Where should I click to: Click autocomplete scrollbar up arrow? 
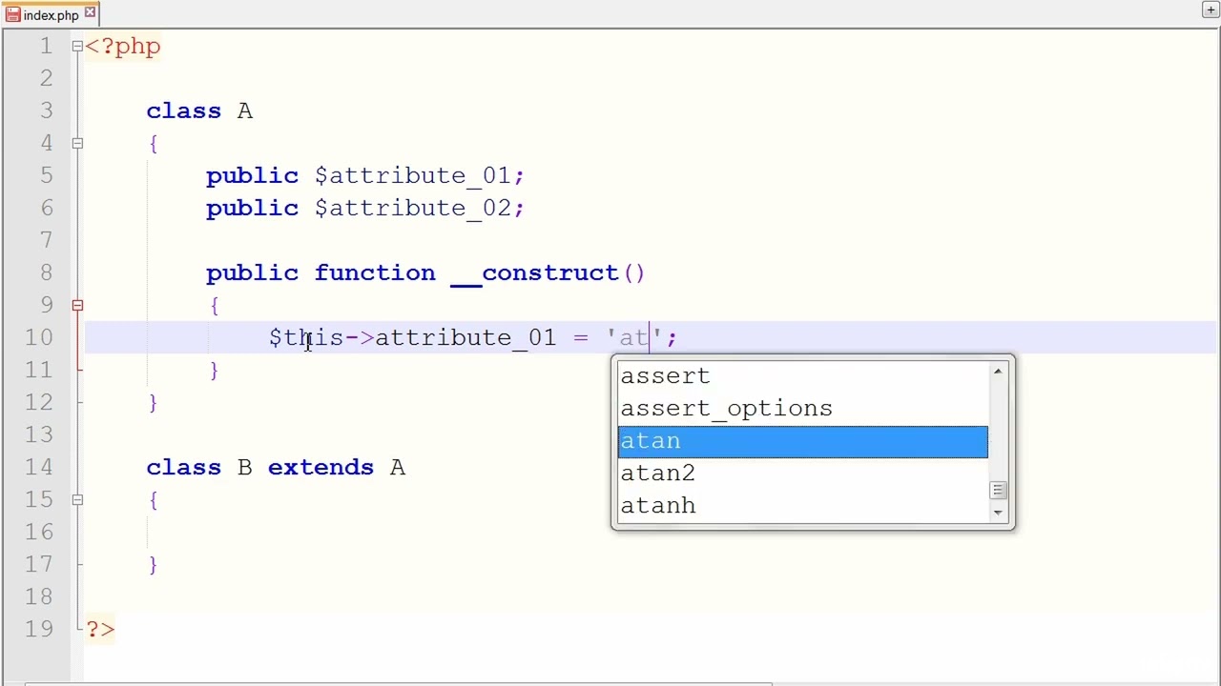pos(998,371)
